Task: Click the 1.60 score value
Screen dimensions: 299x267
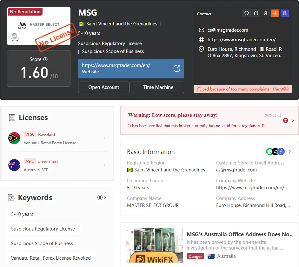Action: 34,73
